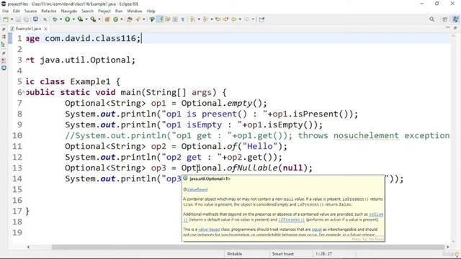The width and height of the screenshot is (461, 259).
Task: Click the Previous Annotation icon
Action: tap(205, 19)
